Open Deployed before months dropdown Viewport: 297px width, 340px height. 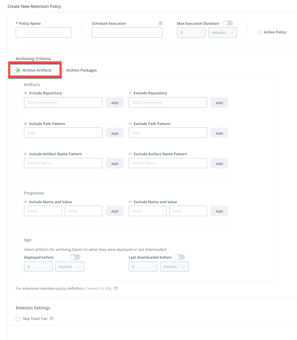pos(70,266)
